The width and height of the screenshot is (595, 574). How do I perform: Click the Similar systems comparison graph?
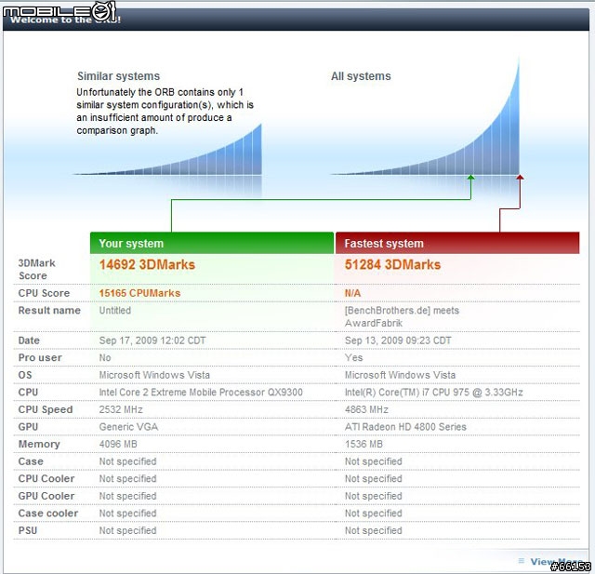click(167, 151)
